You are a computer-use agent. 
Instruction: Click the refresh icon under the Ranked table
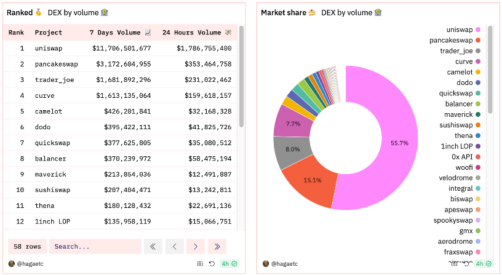pyautogui.click(x=212, y=263)
